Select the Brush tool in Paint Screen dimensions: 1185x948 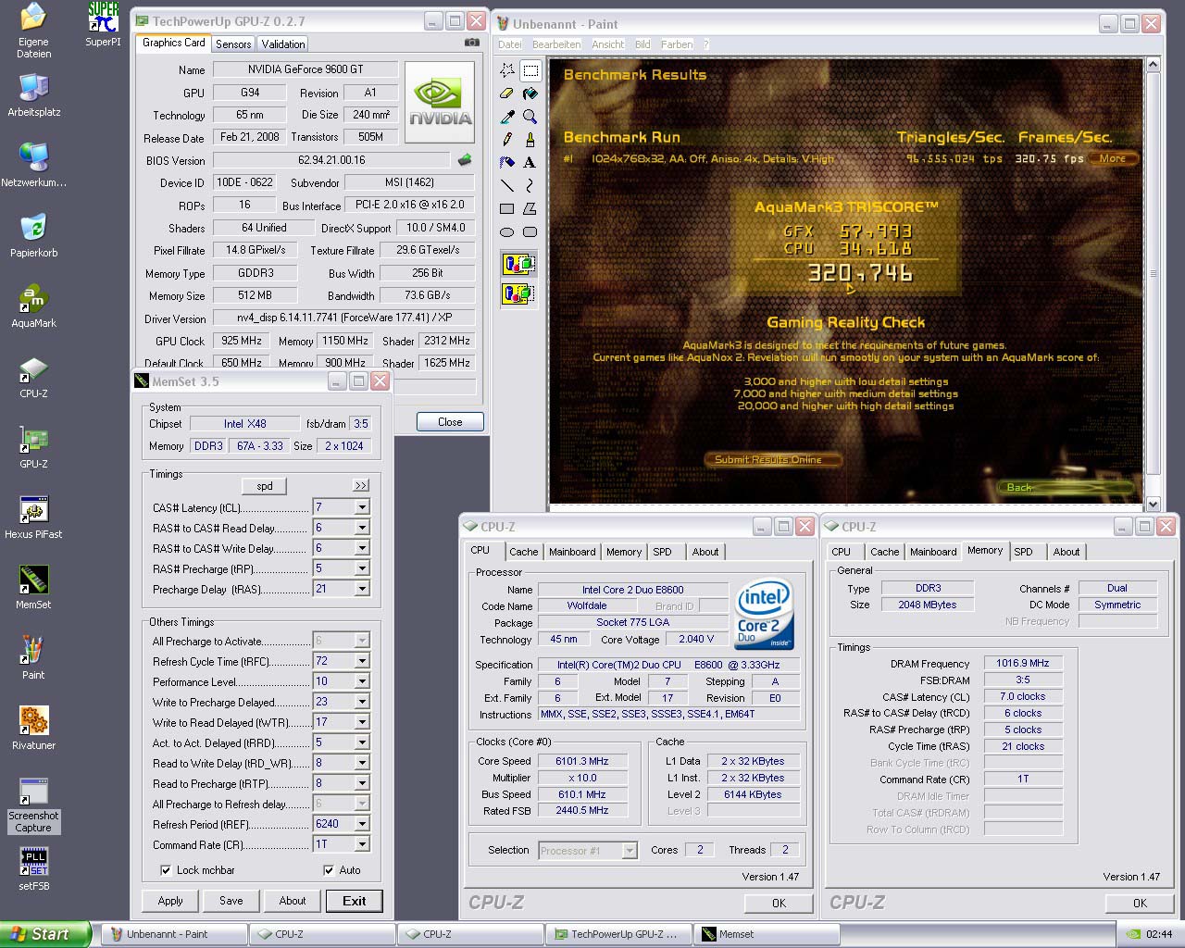(x=530, y=140)
